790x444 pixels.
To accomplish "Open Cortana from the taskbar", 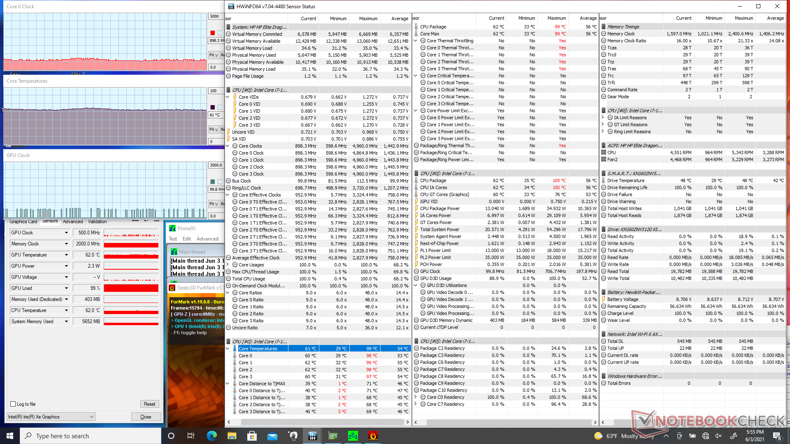I will point(171,436).
